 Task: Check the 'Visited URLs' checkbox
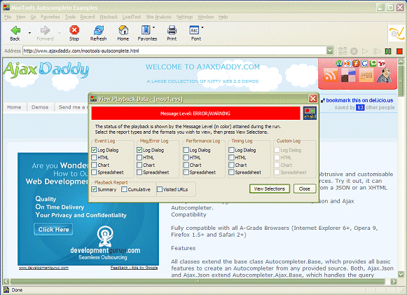pyautogui.click(x=160, y=189)
